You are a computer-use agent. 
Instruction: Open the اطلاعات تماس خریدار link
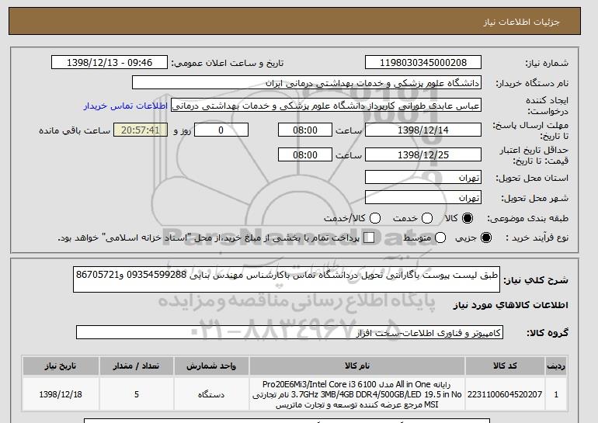(x=126, y=106)
